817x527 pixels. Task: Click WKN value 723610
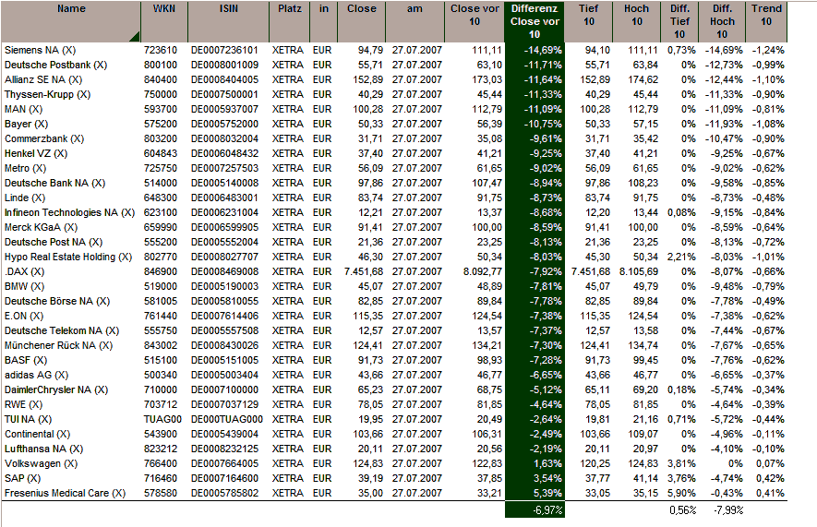[161, 50]
